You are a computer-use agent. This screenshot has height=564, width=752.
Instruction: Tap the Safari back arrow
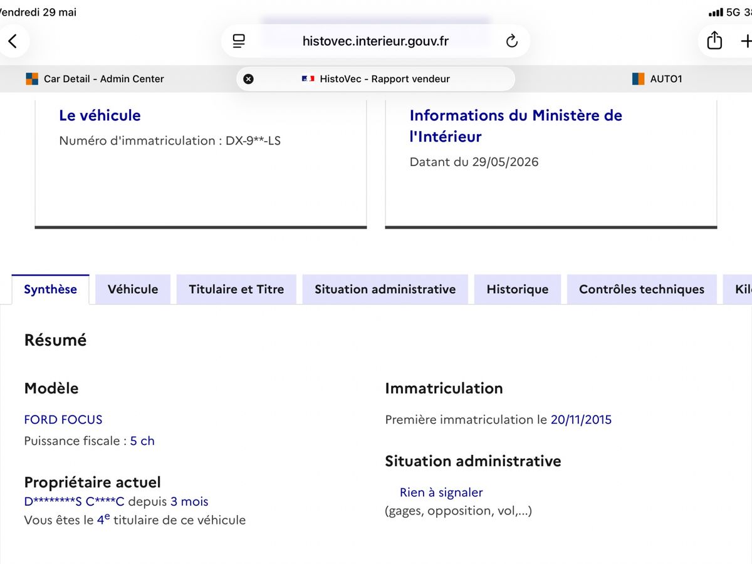(x=13, y=41)
